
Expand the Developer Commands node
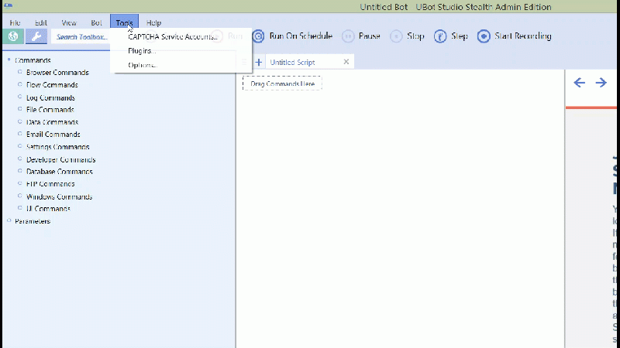point(20,159)
